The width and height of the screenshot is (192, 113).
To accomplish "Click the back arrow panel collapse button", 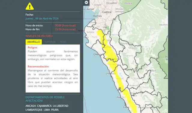I will 86,2.
